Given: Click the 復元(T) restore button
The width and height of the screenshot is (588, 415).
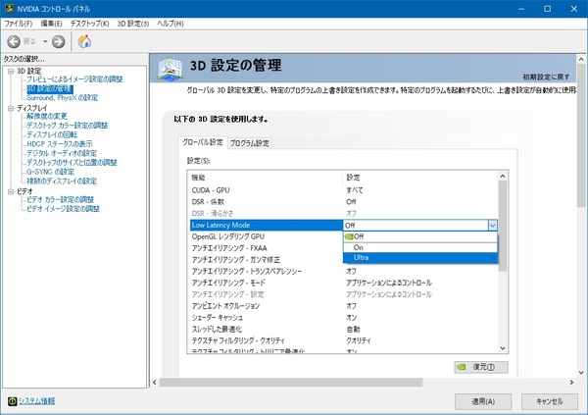Looking at the screenshot, I should click(481, 367).
